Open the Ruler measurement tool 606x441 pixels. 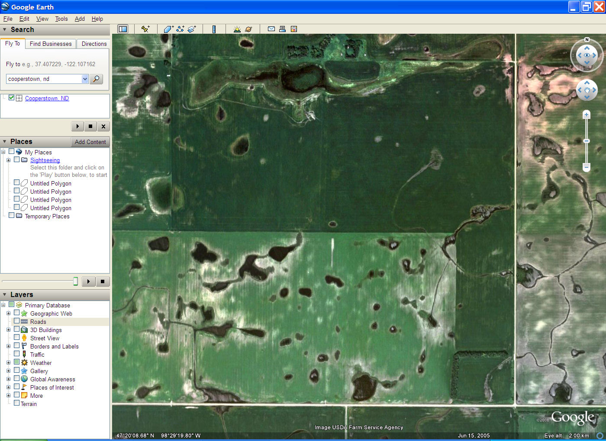coord(214,29)
